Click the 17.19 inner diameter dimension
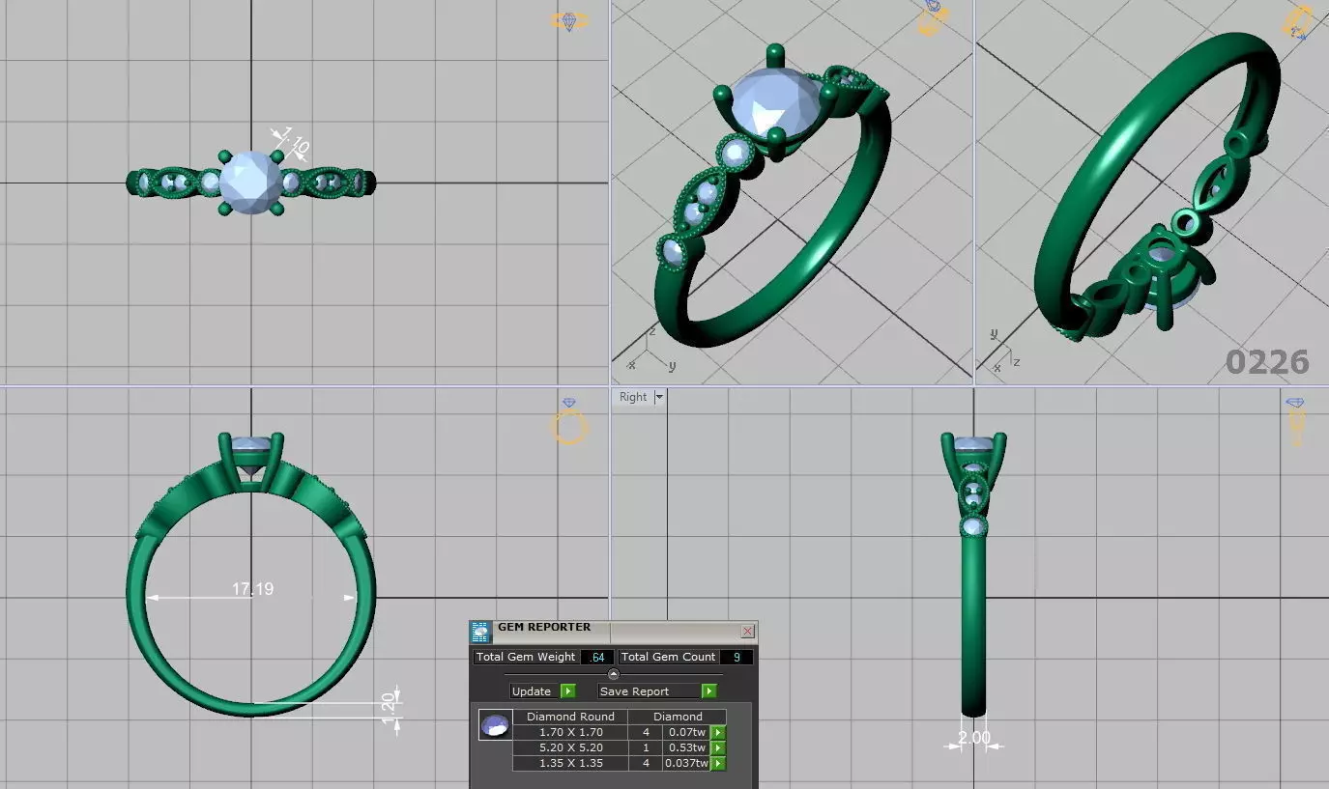 pos(252,588)
